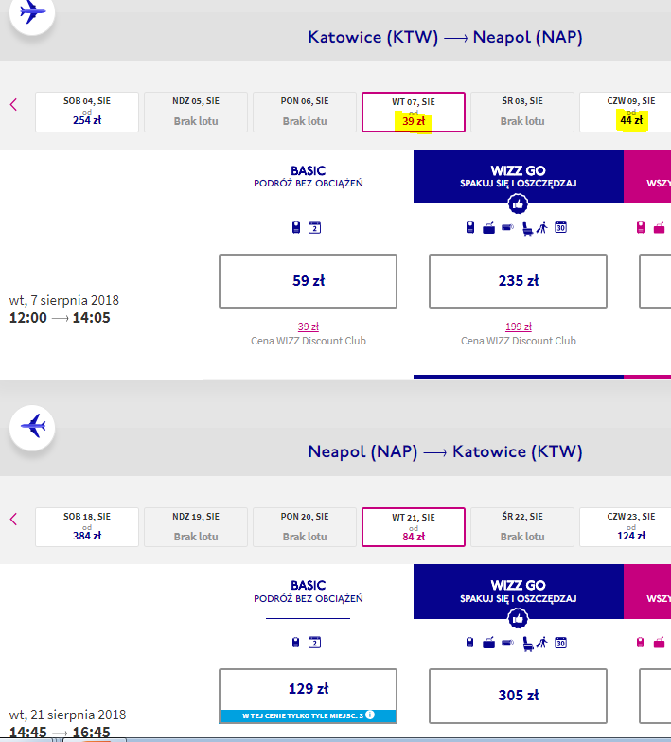Click the calendar 2 icon under outbound BASIC

pyautogui.click(x=314, y=227)
